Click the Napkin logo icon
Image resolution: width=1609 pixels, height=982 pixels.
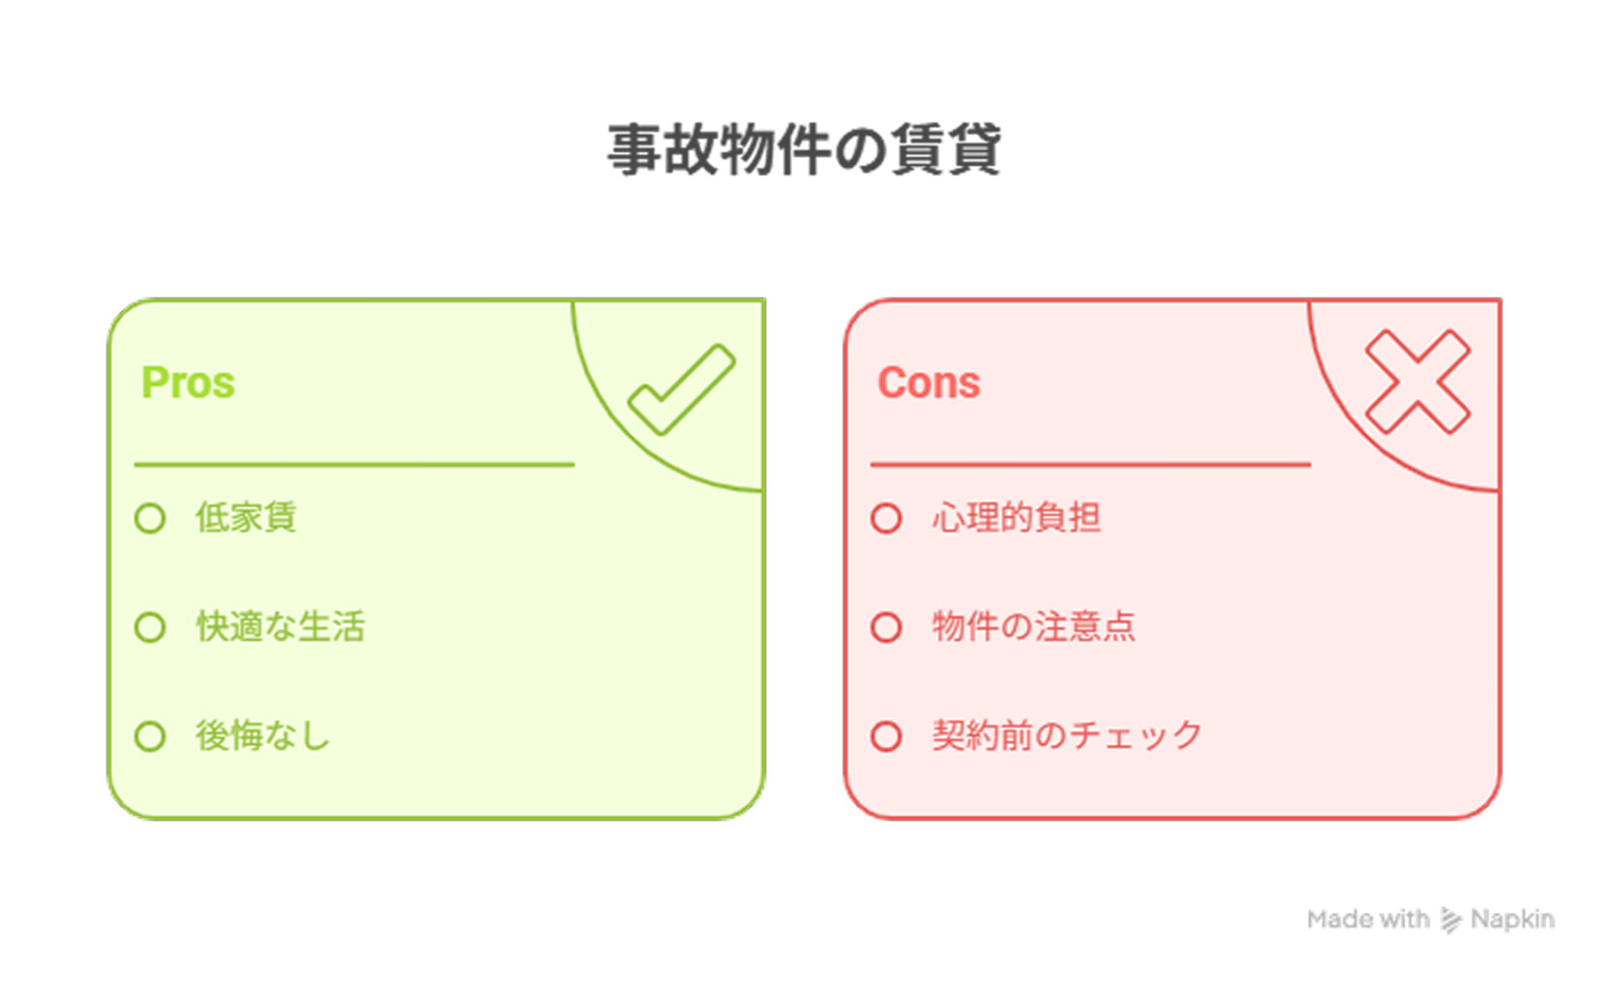point(1450,919)
